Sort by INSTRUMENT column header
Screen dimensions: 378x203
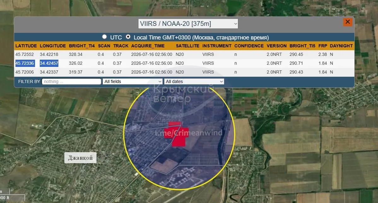point(217,46)
